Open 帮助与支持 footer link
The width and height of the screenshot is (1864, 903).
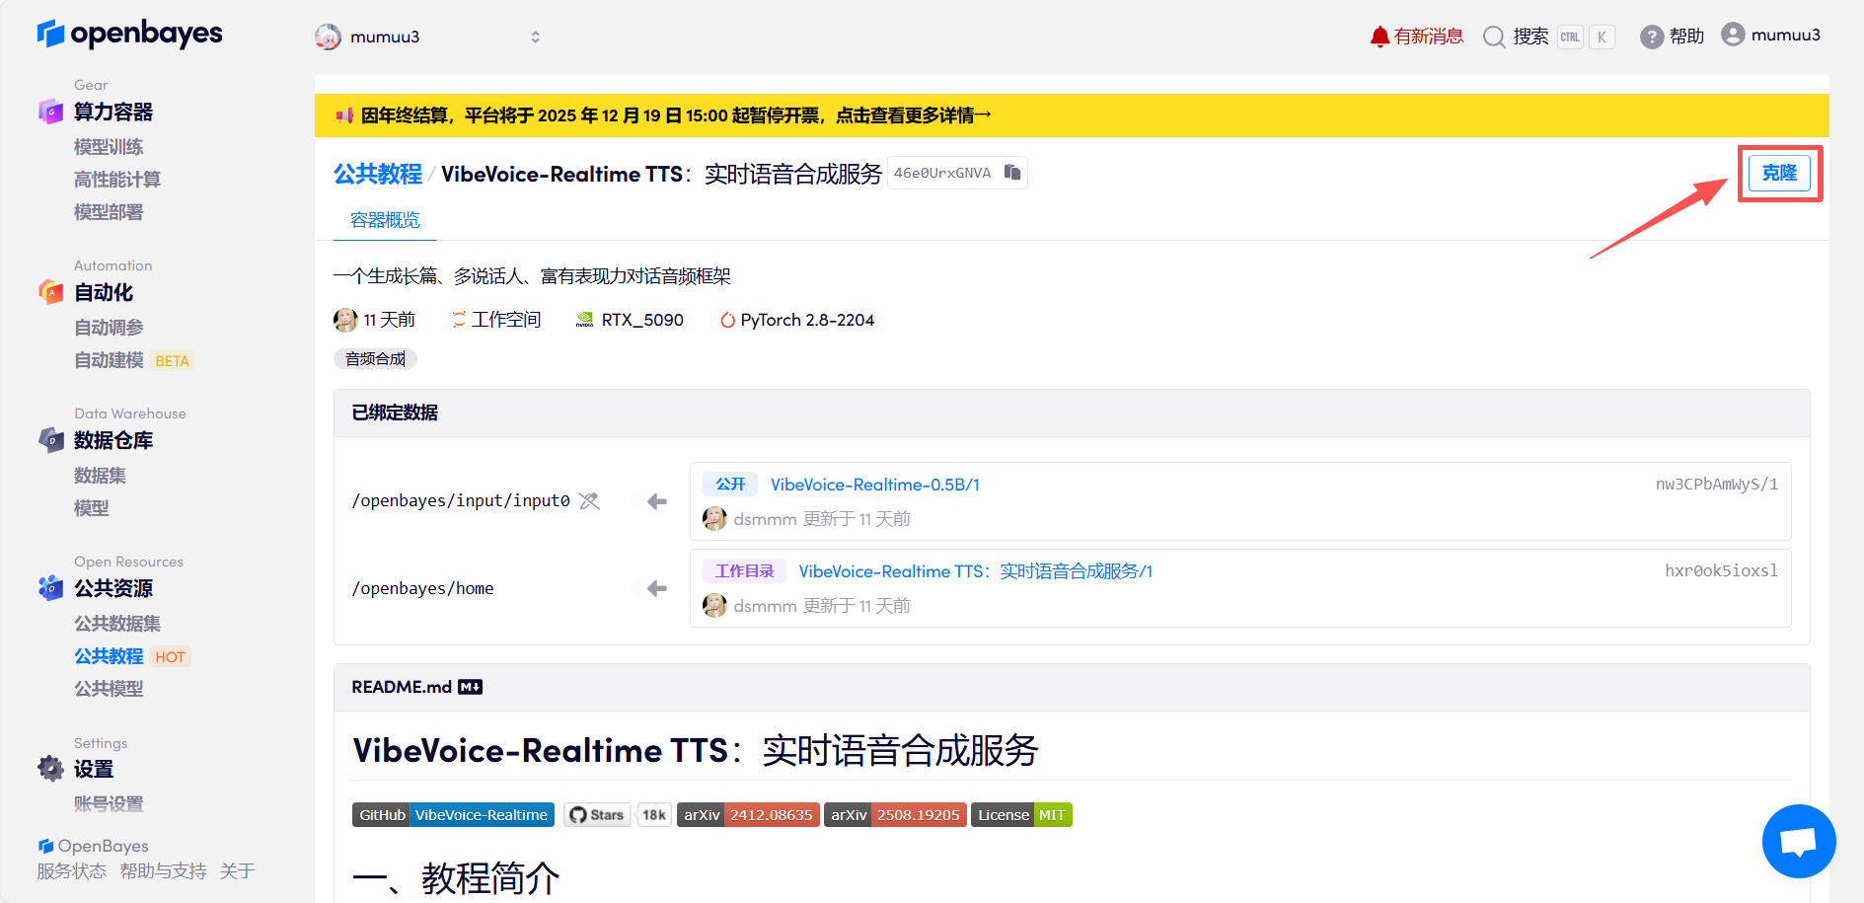click(164, 871)
